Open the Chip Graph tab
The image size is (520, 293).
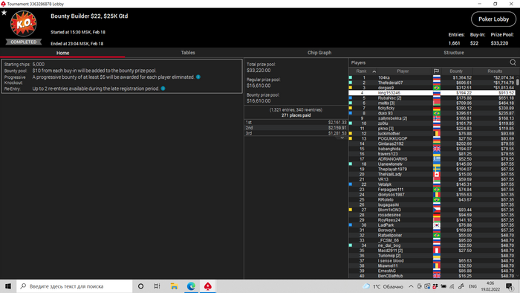coord(319,53)
